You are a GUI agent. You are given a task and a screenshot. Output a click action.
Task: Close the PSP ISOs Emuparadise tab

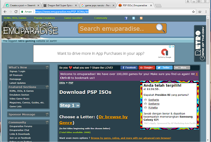(x=151, y=5)
